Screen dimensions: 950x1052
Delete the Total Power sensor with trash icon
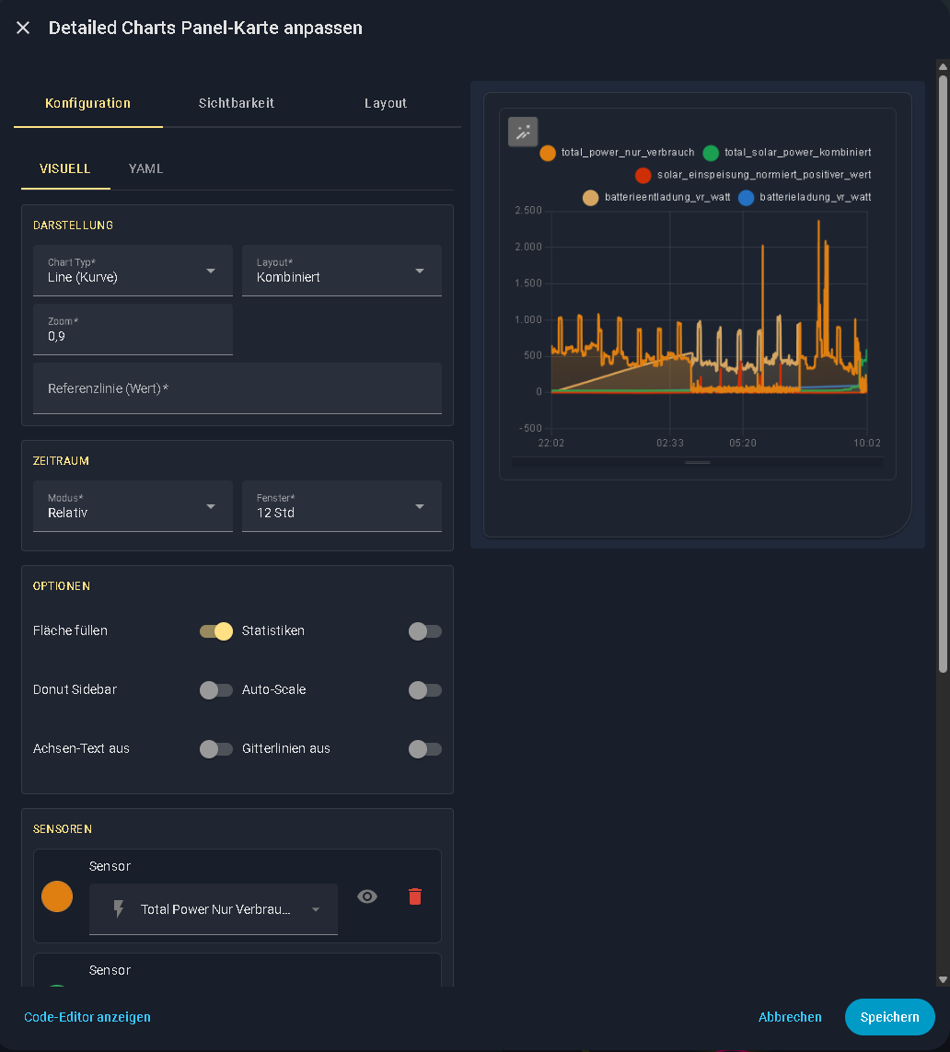click(x=415, y=896)
